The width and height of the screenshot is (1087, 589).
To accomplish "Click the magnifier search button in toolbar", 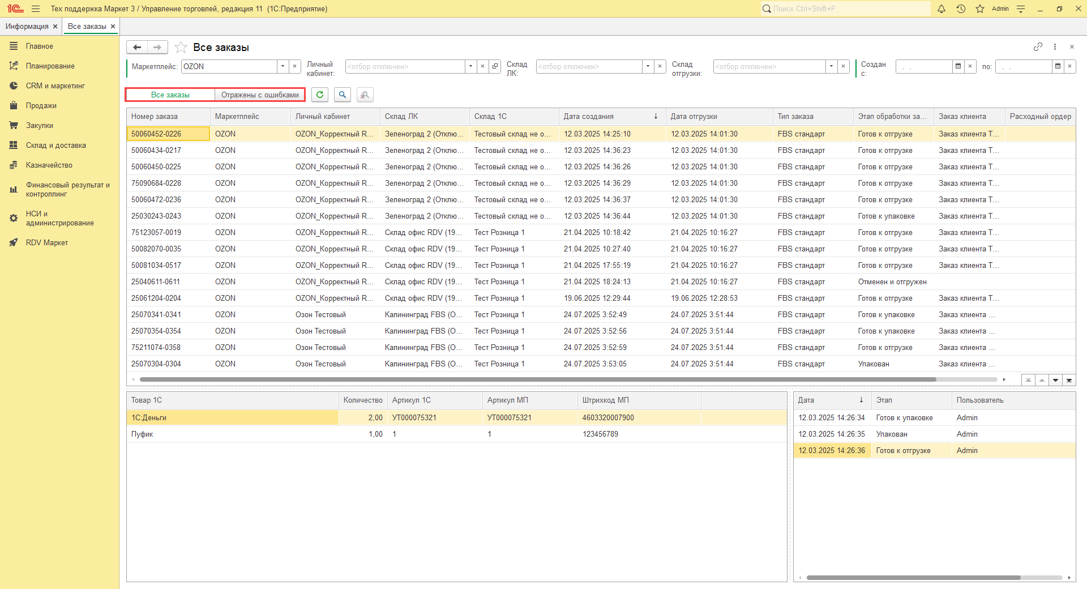I will tap(343, 95).
